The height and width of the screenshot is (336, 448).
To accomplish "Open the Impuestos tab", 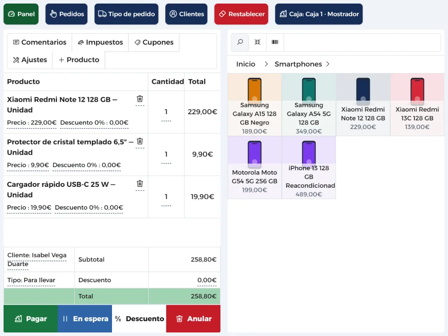I will (x=100, y=42).
